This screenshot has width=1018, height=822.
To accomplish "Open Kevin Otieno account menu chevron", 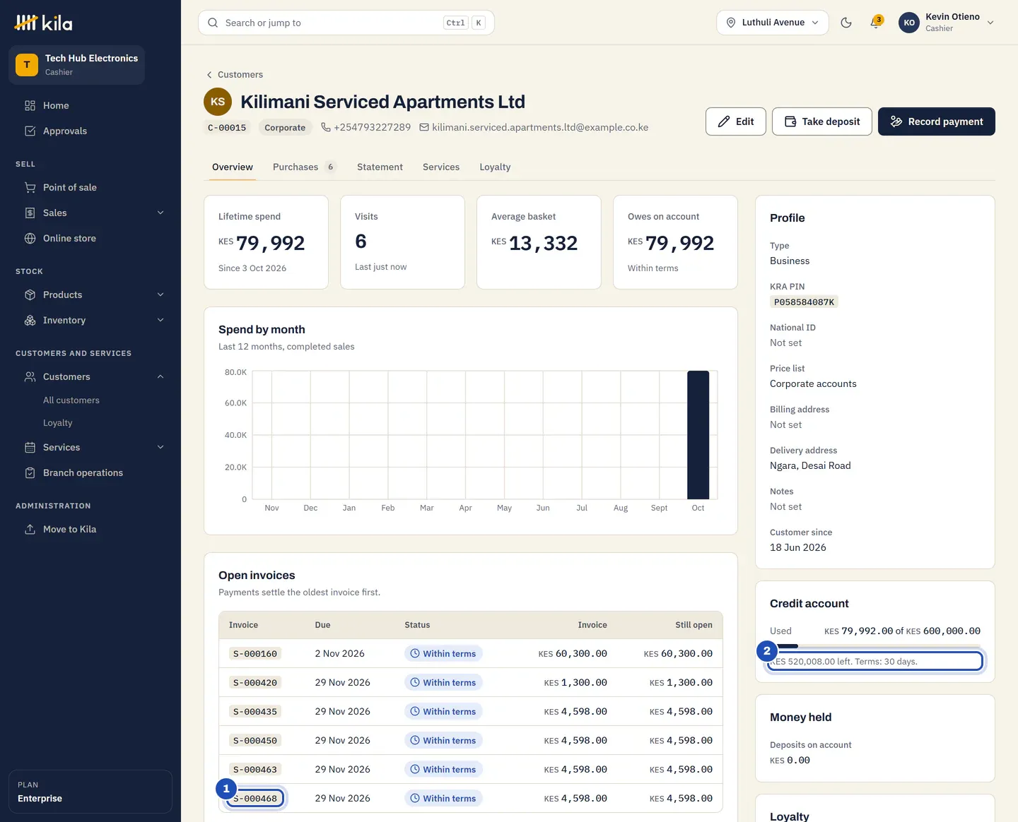I will 990,23.
